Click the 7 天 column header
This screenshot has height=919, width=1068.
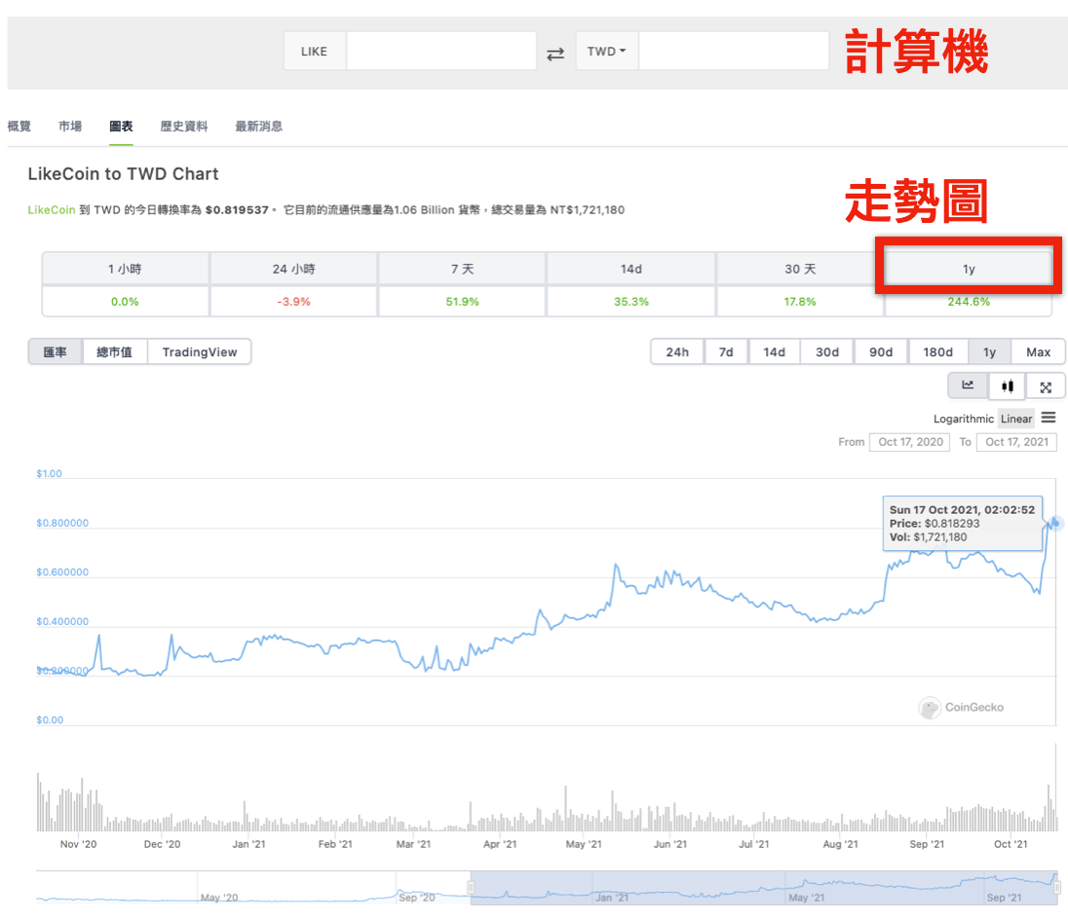462,269
